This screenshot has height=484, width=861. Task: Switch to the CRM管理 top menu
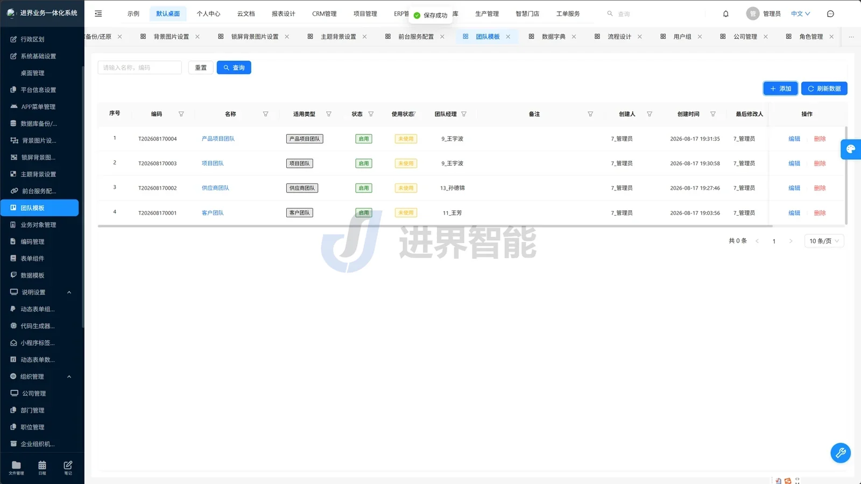324,13
